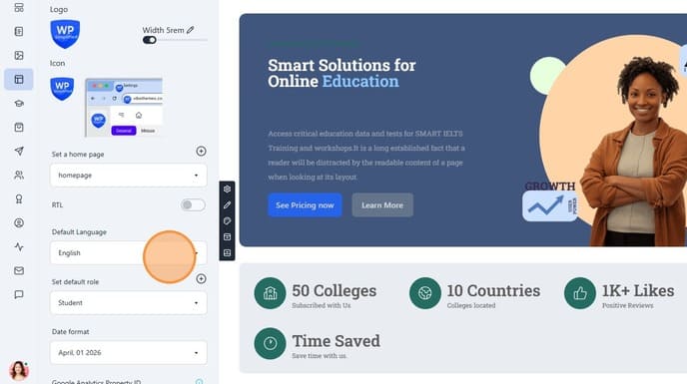Open the graduation cap courses sidebar icon

click(19, 104)
